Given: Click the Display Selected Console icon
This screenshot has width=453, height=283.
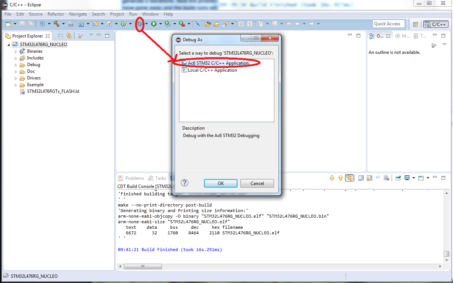Looking at the screenshot, I should pyautogui.click(x=407, y=178).
